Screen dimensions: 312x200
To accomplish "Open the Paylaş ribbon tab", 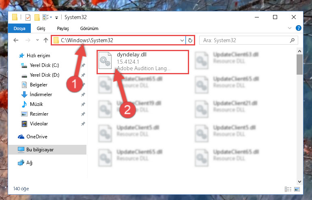I will [x=63, y=28].
